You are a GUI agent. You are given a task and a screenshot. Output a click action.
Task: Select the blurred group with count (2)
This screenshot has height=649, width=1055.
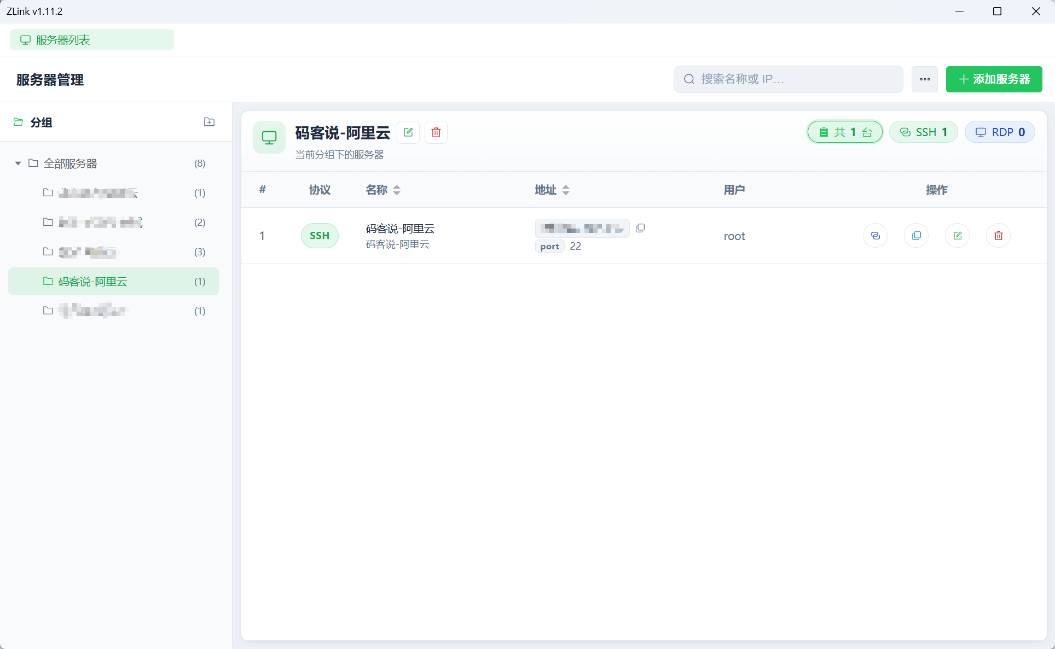point(113,223)
